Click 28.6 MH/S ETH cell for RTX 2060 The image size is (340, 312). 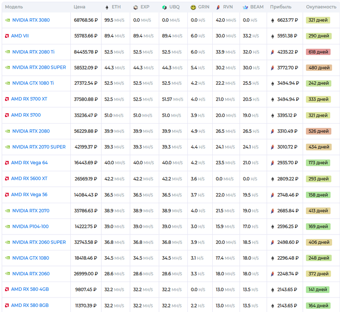coord(114,274)
